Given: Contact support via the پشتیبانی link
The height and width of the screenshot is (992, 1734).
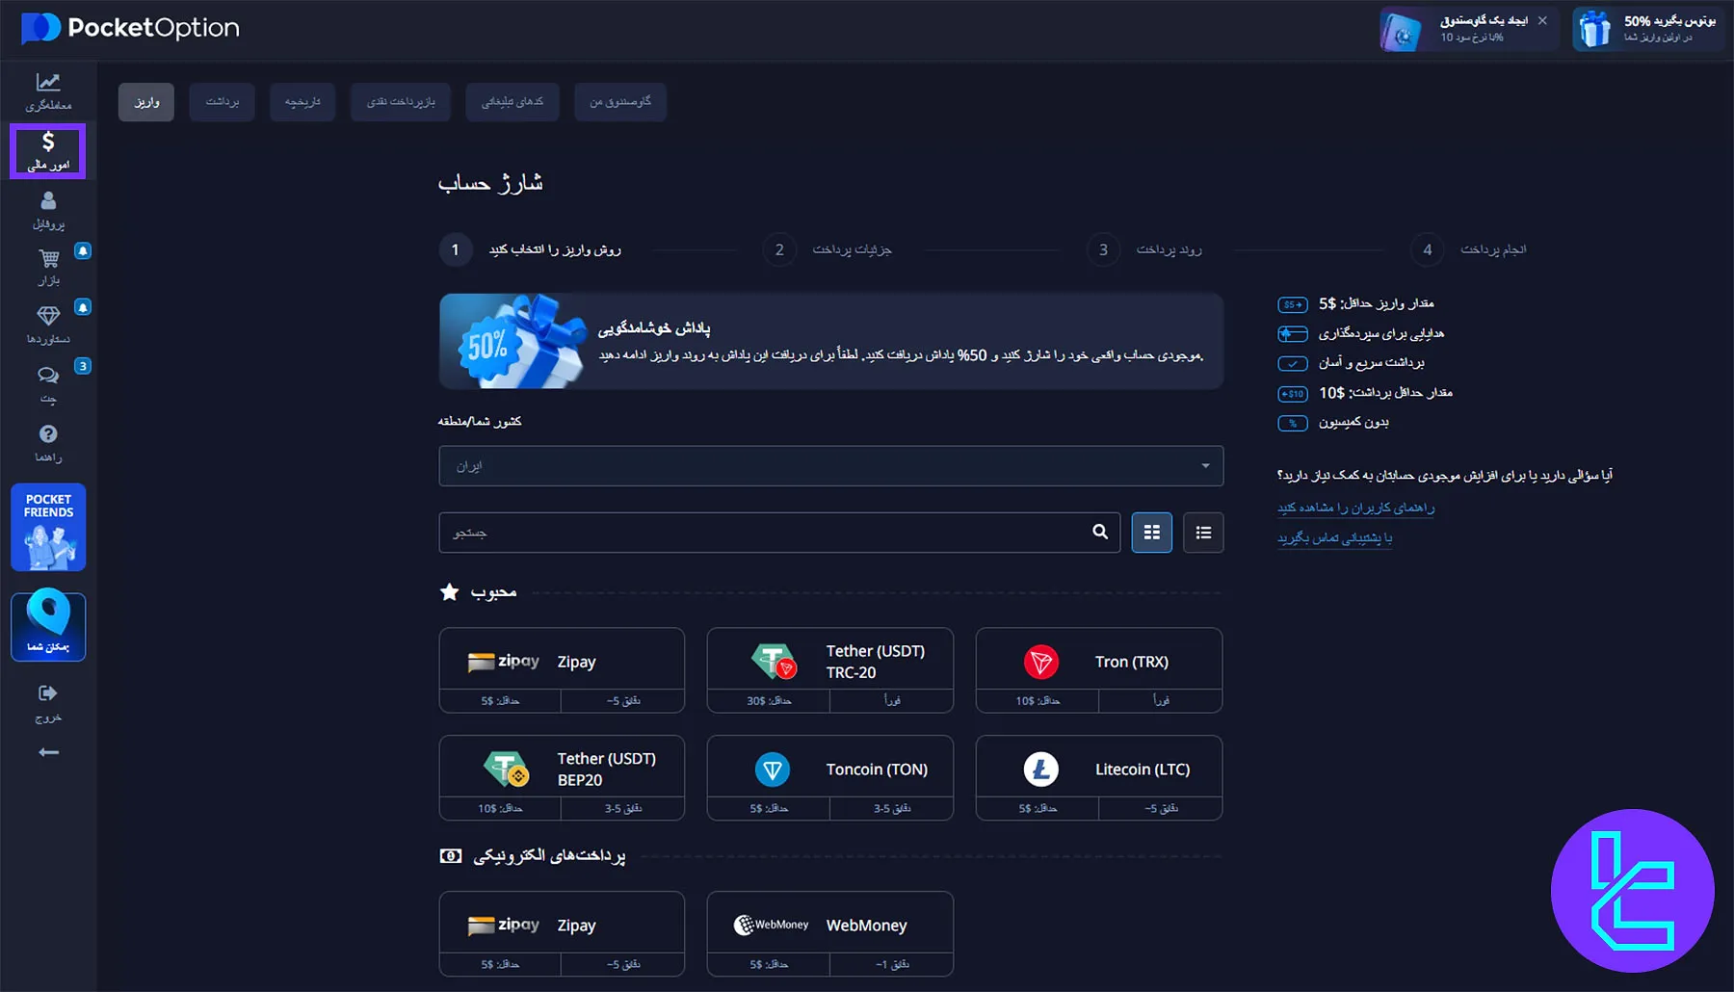Looking at the screenshot, I should point(1334,537).
